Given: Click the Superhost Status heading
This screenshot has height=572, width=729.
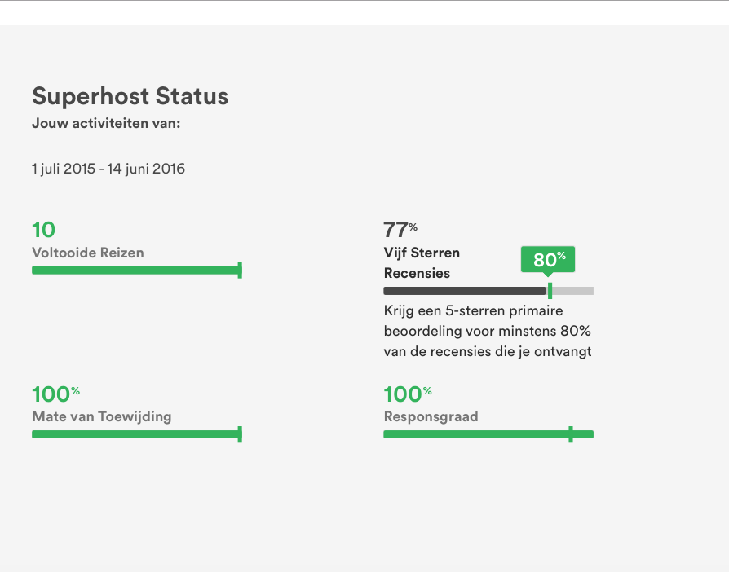Looking at the screenshot, I should pos(130,96).
